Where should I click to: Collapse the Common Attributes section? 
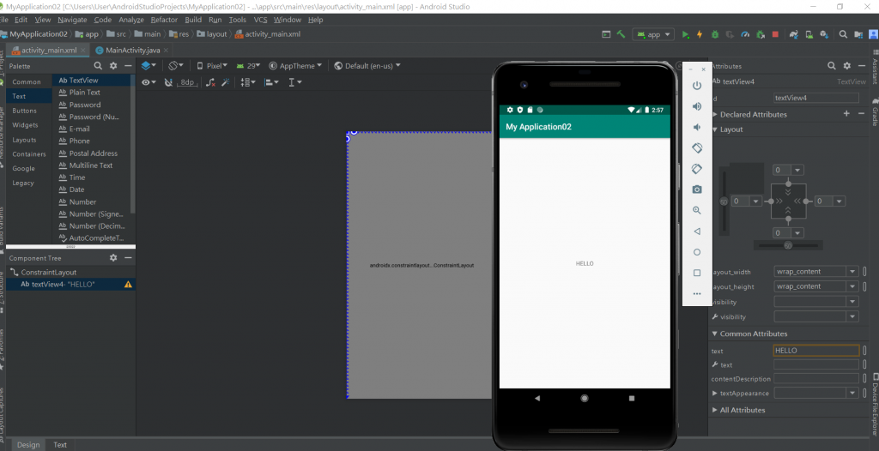coord(715,334)
